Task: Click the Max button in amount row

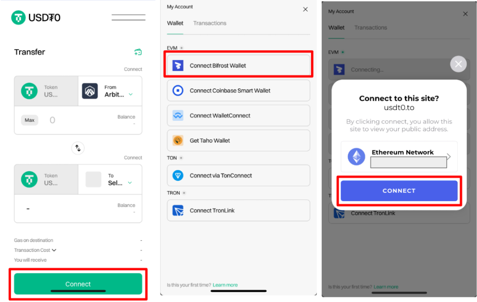Action: tap(29, 120)
